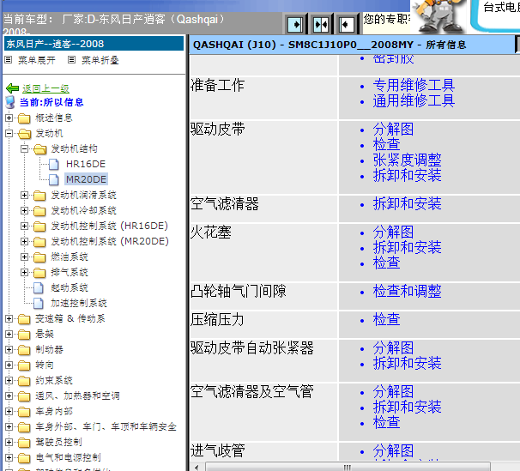The width and height of the screenshot is (520, 471).
Task: Open the 专用维修工具 link
Action: (414, 86)
